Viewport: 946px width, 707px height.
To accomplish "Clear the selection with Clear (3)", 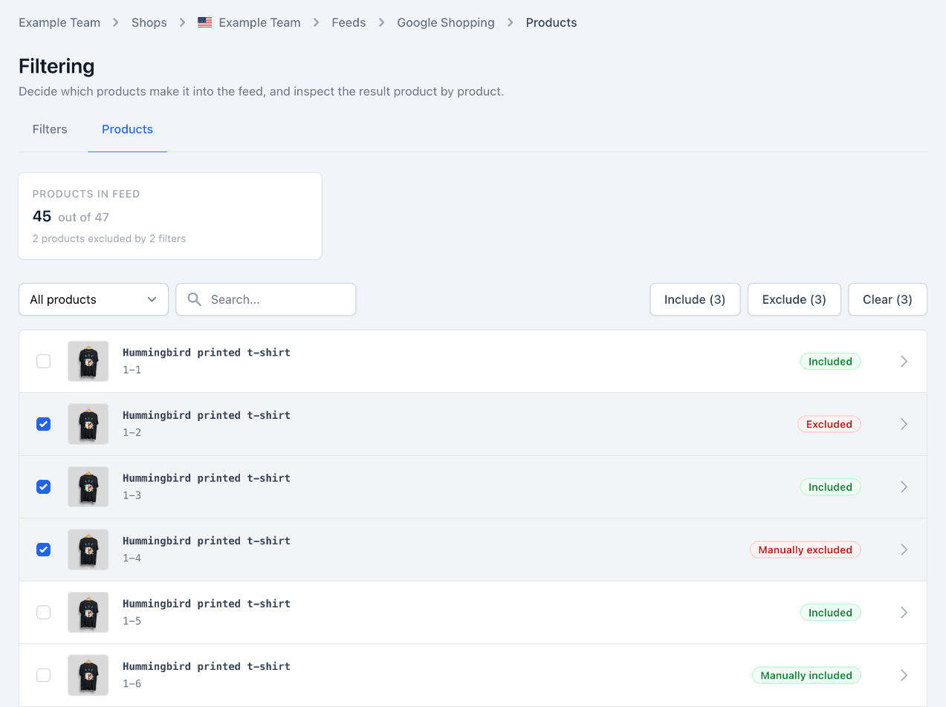I will click(887, 299).
